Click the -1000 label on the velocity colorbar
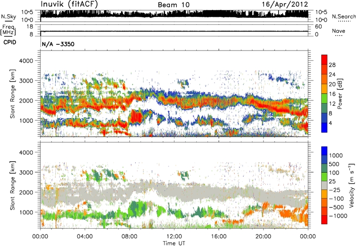The width and height of the screenshot is (356, 246). (x=338, y=216)
